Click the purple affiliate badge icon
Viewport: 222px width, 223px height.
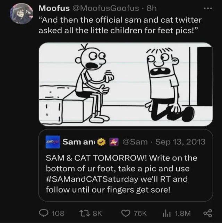tap(114, 142)
